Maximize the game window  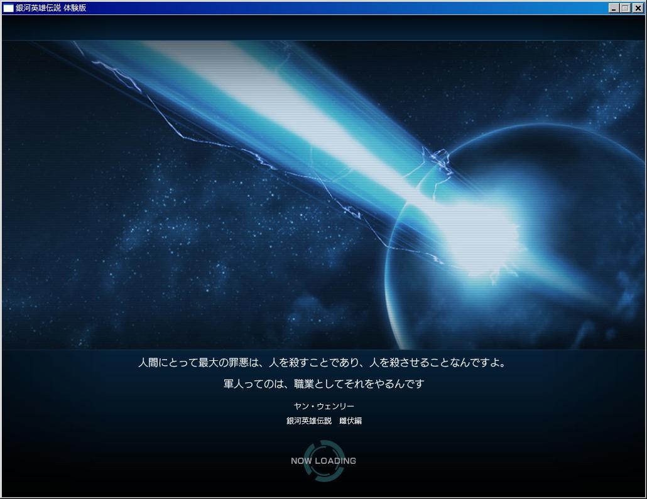pyautogui.click(x=625, y=8)
